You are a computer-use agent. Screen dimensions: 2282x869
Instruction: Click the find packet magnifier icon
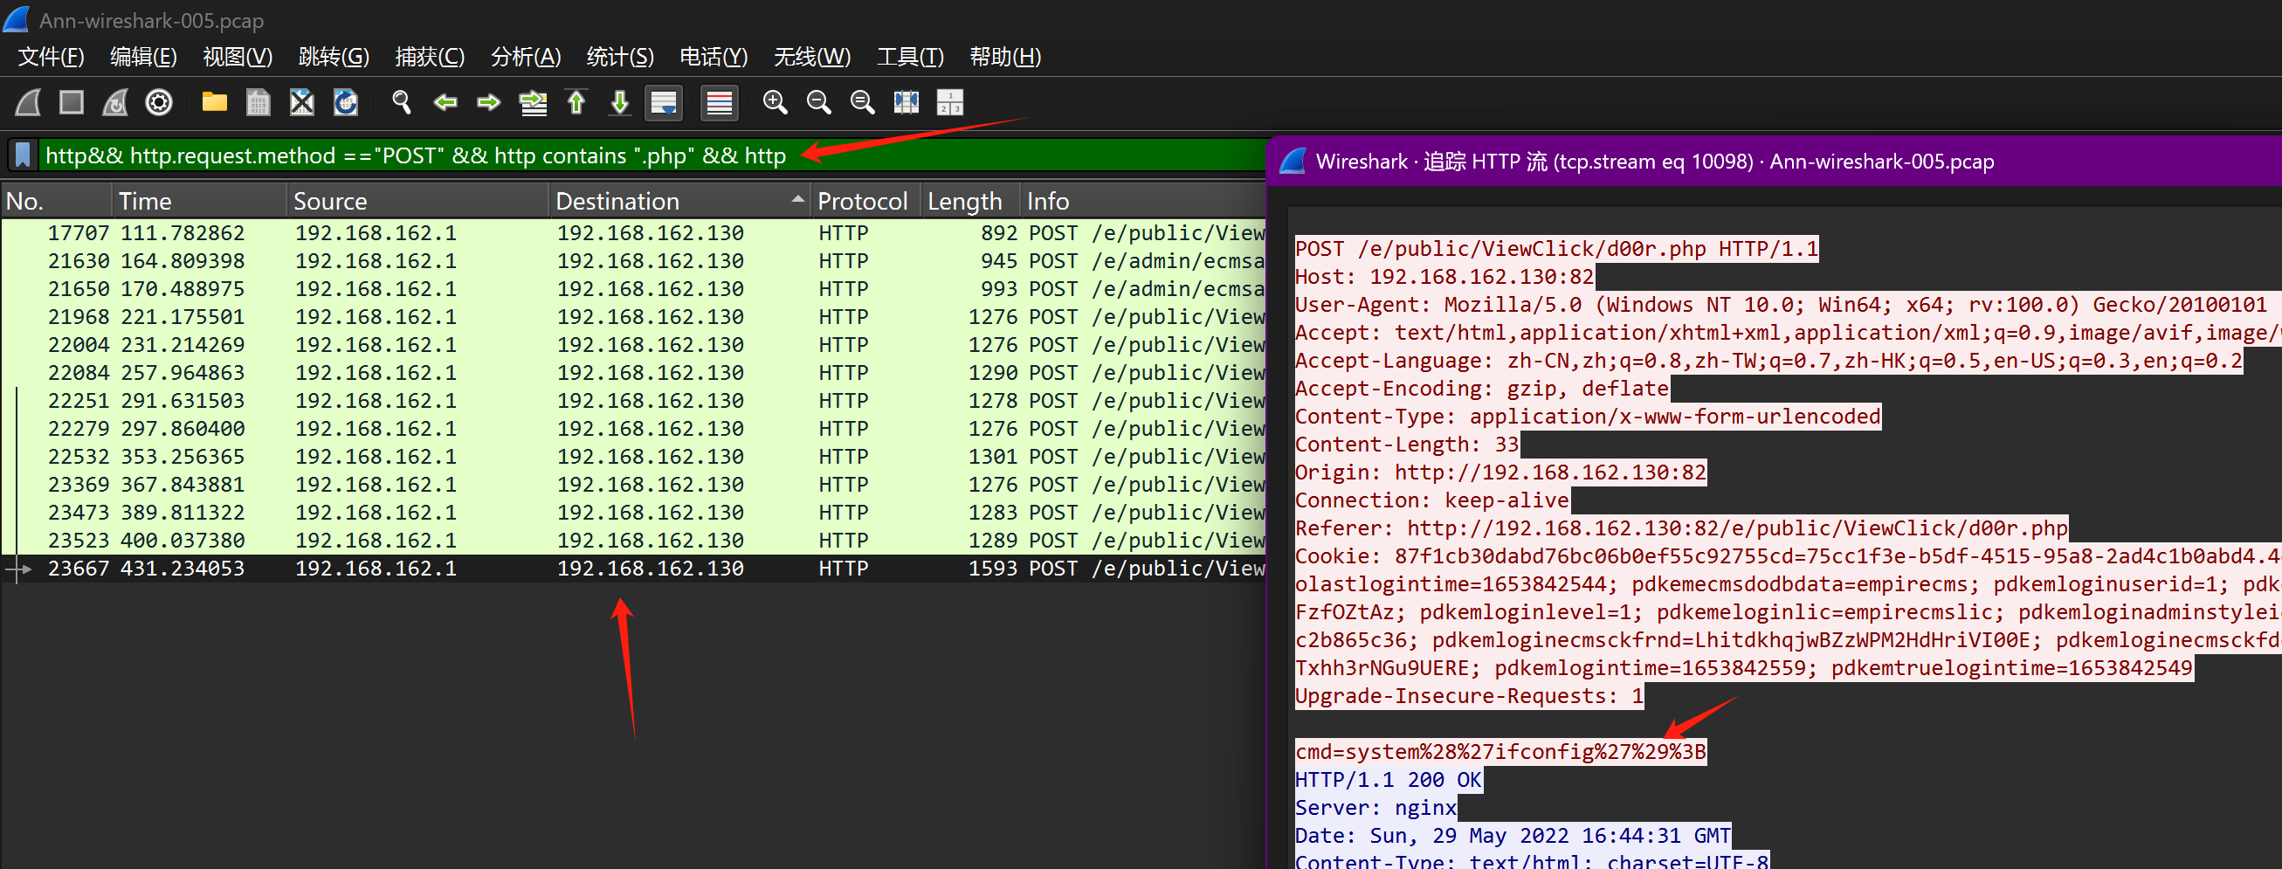tap(402, 103)
